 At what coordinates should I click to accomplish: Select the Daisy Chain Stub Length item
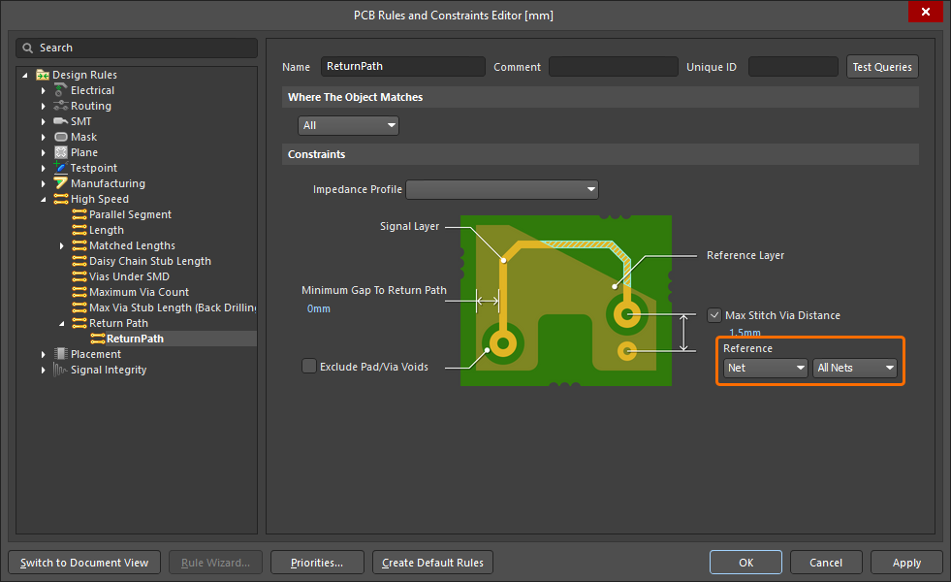point(150,261)
